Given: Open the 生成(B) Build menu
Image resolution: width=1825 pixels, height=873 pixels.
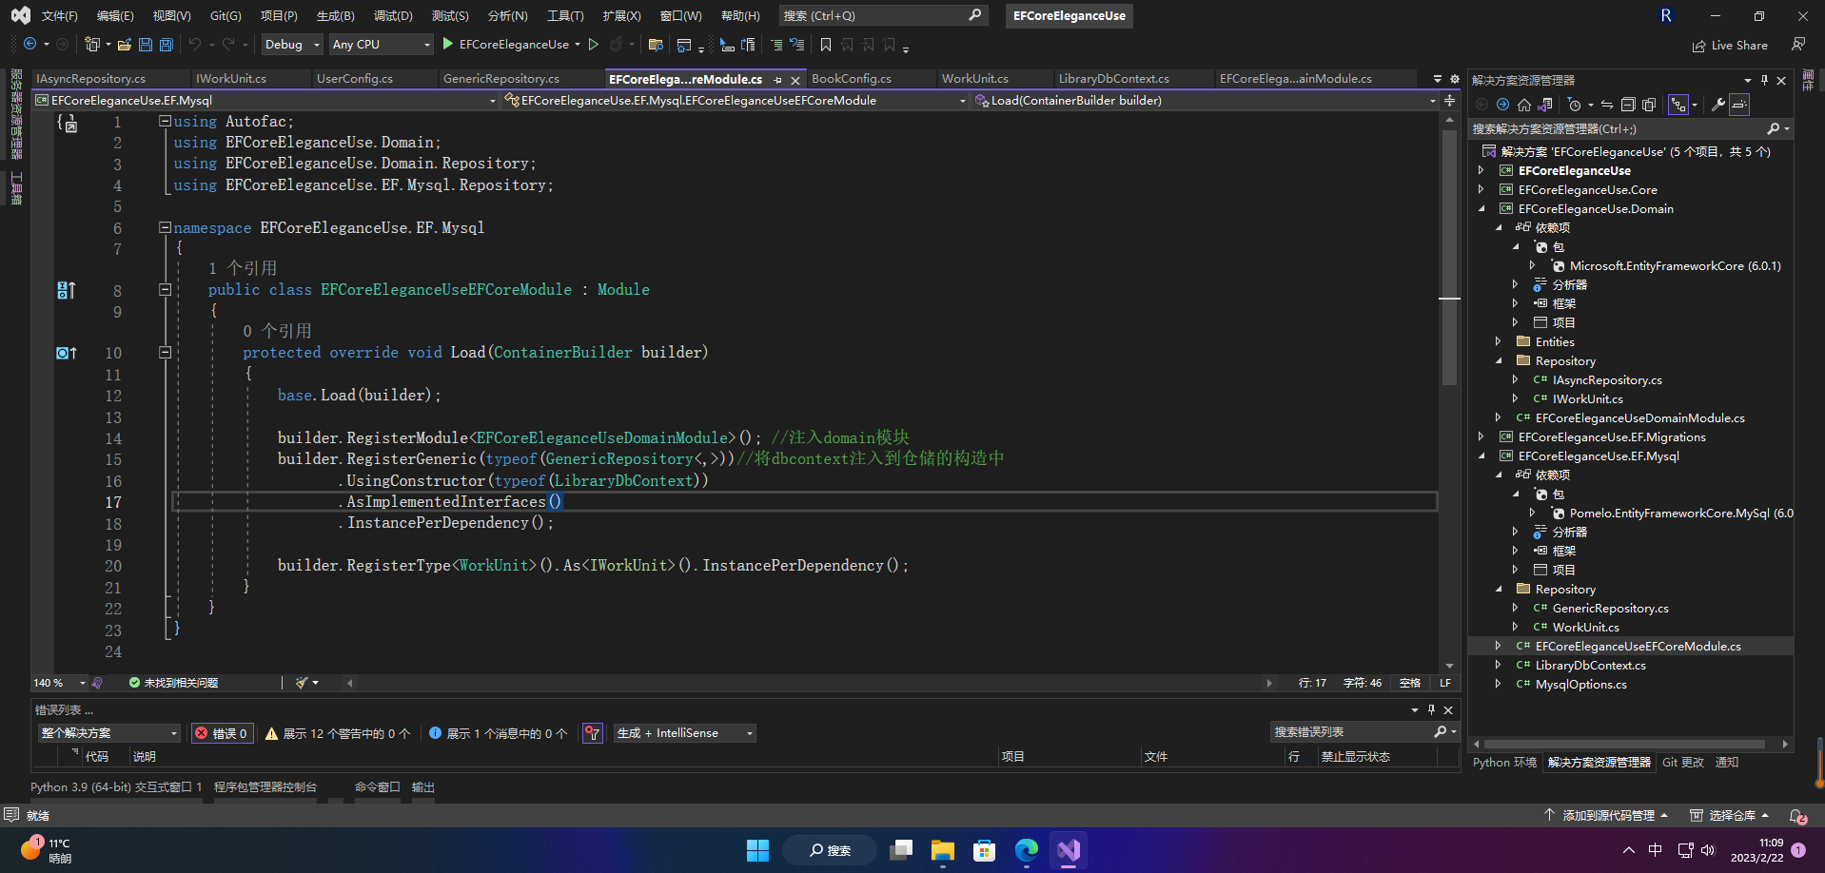Looking at the screenshot, I should pos(335,16).
